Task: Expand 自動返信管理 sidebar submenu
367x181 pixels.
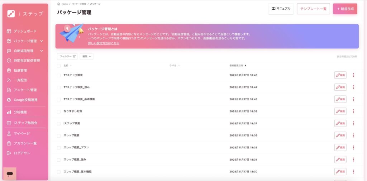Action: (x=42, y=51)
